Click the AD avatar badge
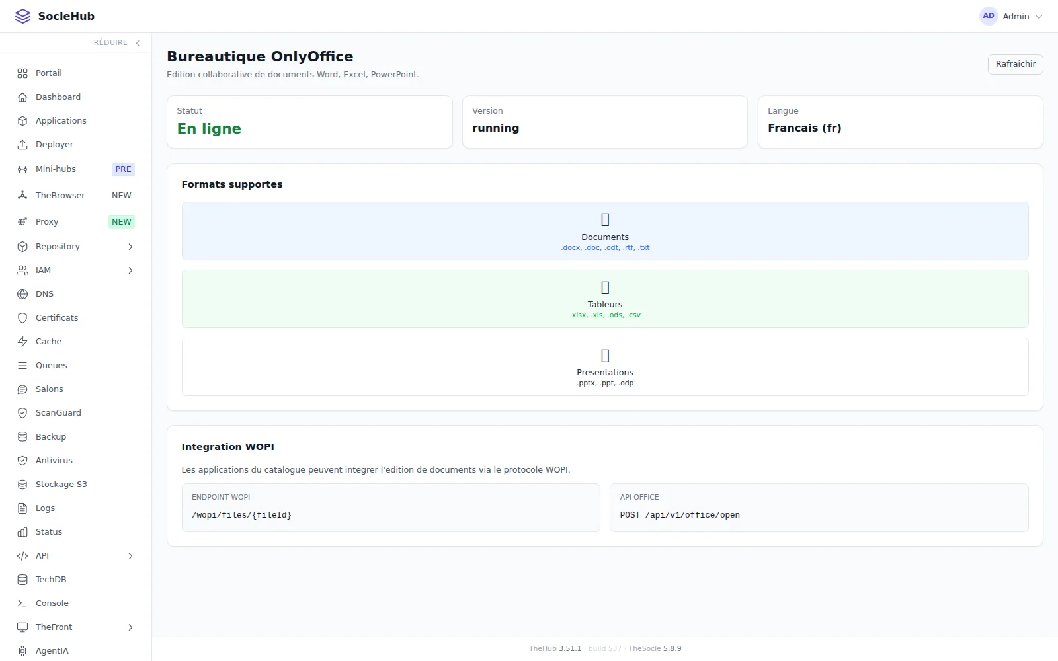The height and width of the screenshot is (661, 1058). 989,16
